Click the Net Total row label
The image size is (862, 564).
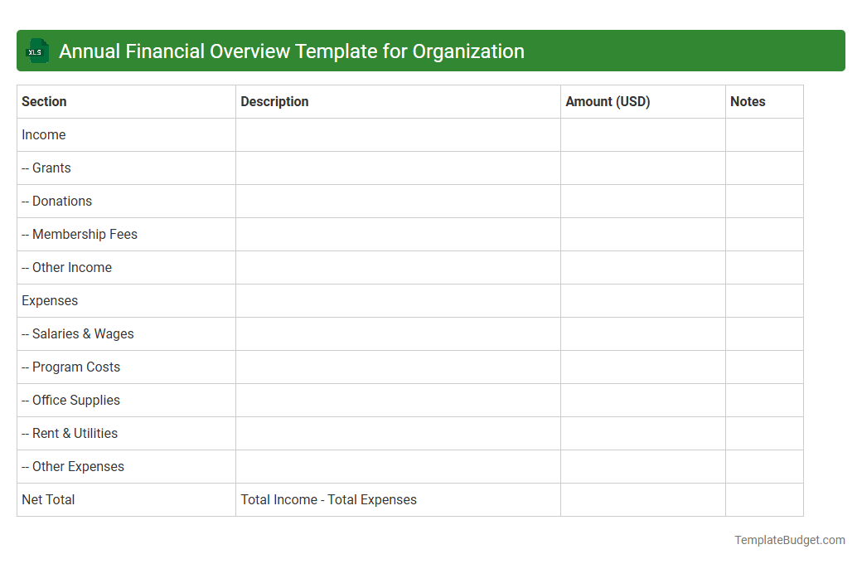(x=48, y=499)
